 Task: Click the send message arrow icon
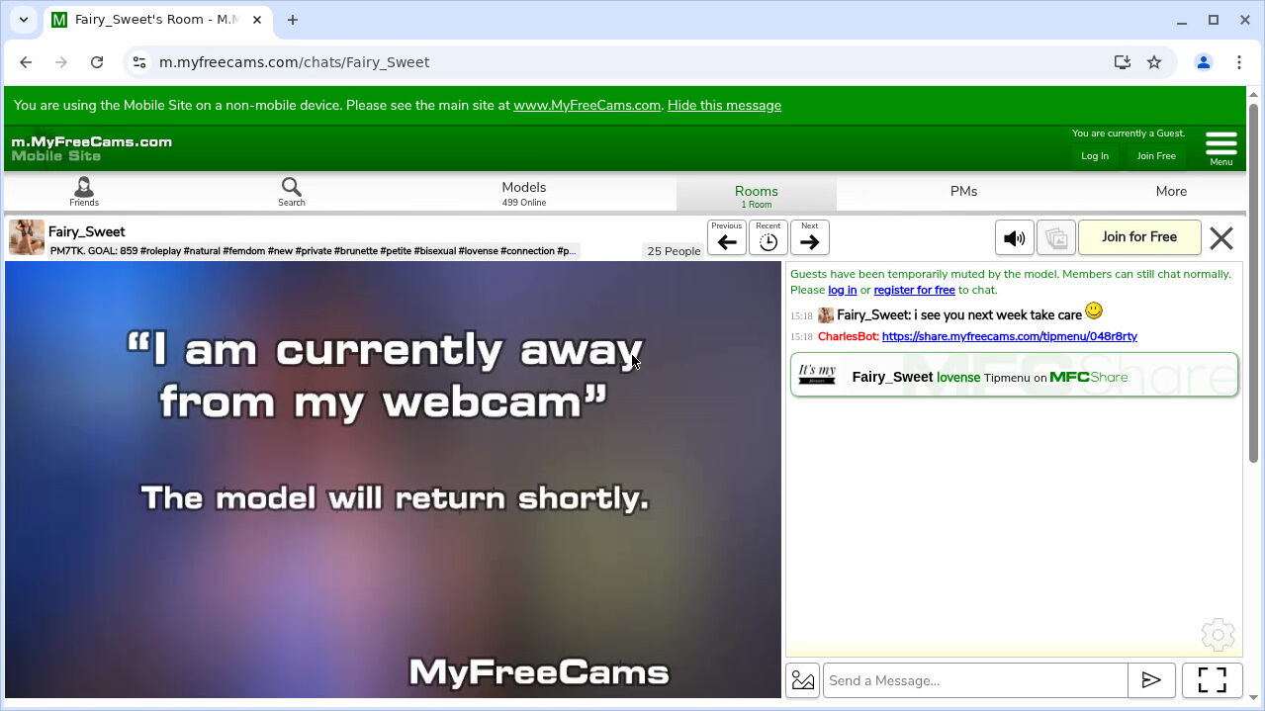point(1150,680)
